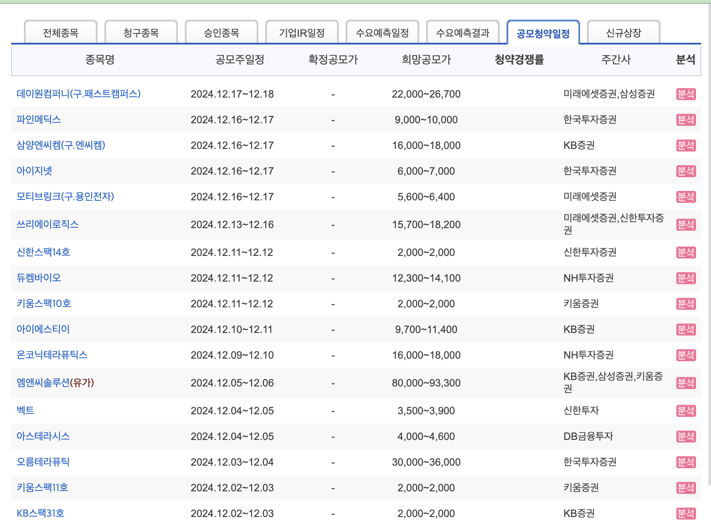Open 온코닉테라퓨틱스 stock link
Viewport: 711px width, 526px height.
click(x=52, y=355)
